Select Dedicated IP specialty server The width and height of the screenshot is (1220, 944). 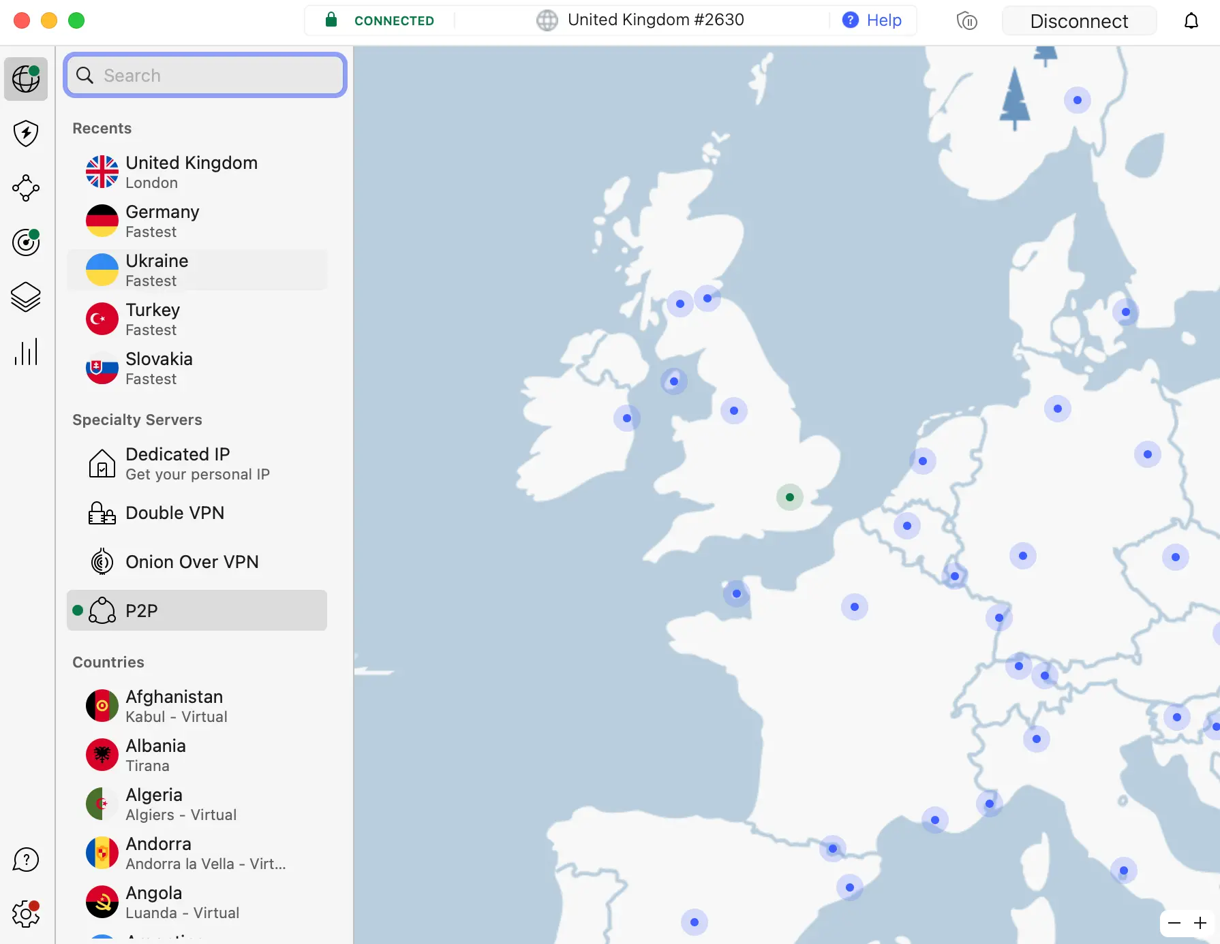pyautogui.click(x=197, y=463)
